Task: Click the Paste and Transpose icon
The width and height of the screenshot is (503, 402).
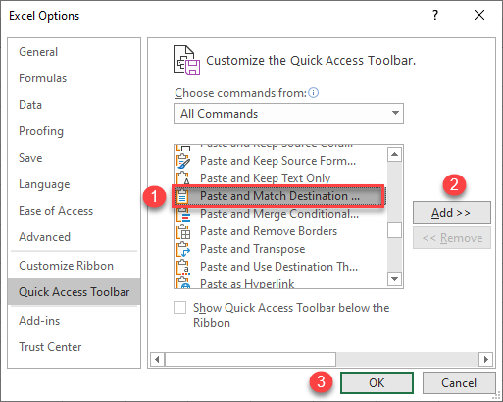Action: click(183, 249)
